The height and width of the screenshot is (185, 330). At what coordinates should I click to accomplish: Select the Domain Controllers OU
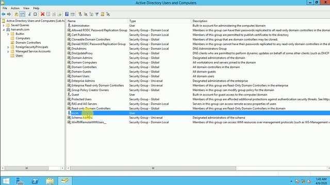(28, 43)
